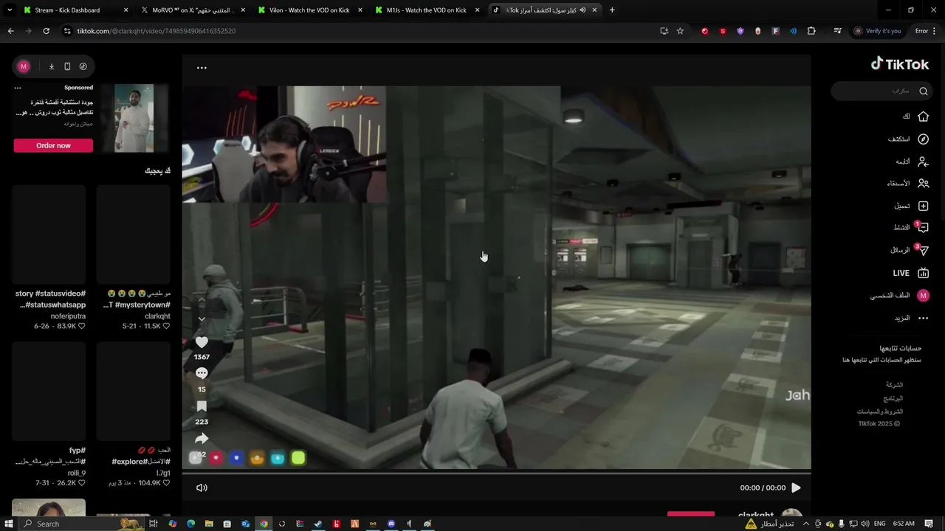
Task: Click the video progress bar
Action: [x=496, y=473]
